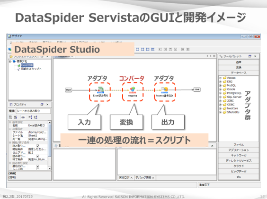
Task: Toggle the checkbox beside 終了条件 read setting
Action: pos(38,156)
